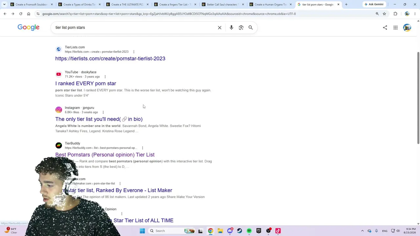The height and width of the screenshot is (236, 420).
Task: Click the Instagram favicon of jpnguru result
Action: coord(58,110)
